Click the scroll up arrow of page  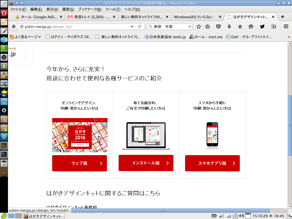coord(290,44)
